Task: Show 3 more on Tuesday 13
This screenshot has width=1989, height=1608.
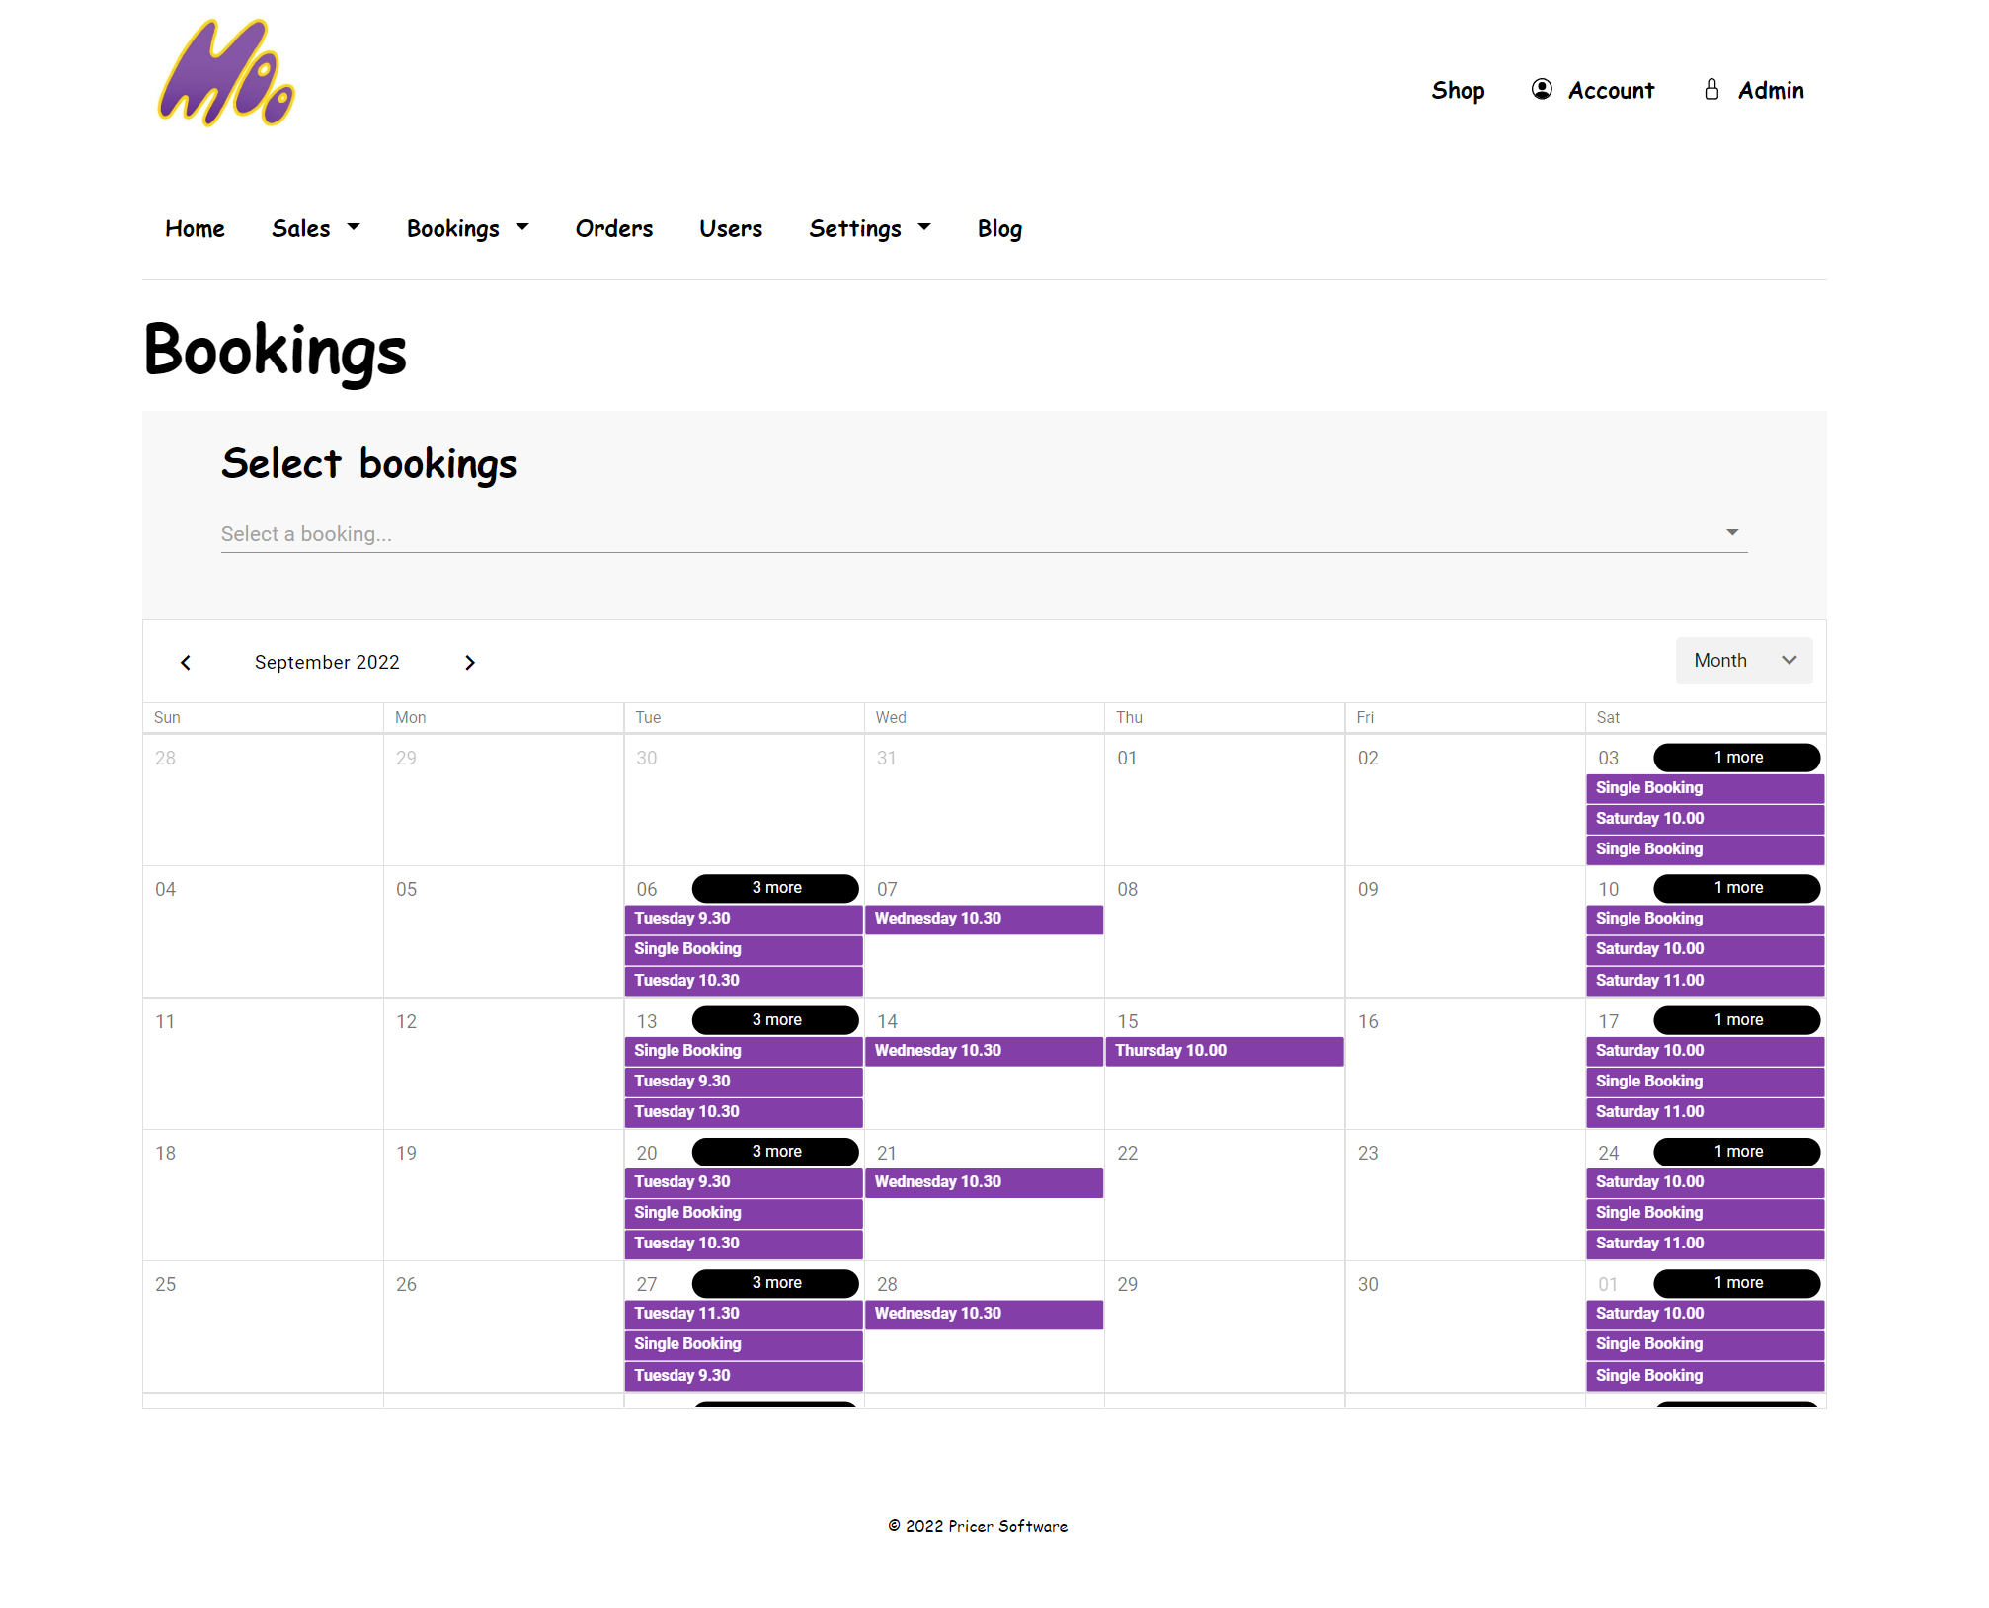Action: click(x=775, y=1020)
